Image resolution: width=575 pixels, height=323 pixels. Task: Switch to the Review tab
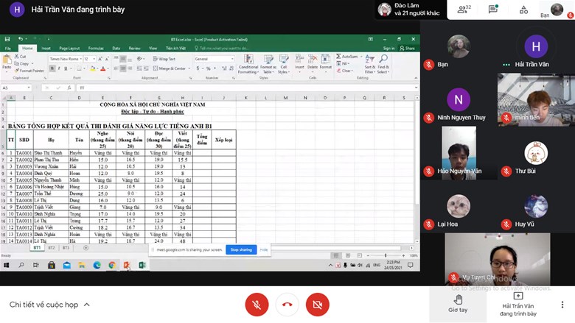click(134, 49)
